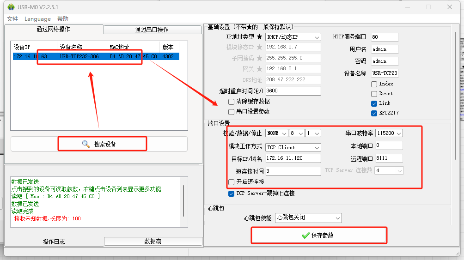This screenshot has height=260, width=464.
Task: Click red log line 接收未知数据,长度为: 100
Action: [x=47, y=219]
